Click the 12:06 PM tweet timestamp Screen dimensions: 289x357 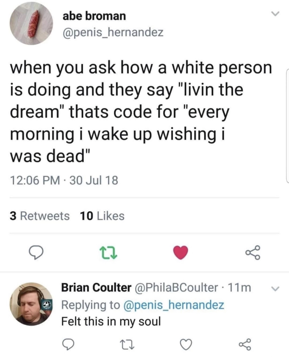click(x=35, y=180)
